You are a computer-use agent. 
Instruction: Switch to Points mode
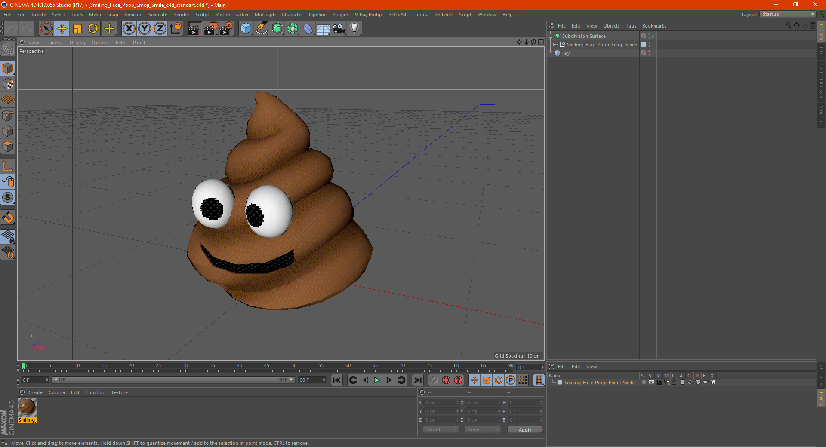[8, 116]
